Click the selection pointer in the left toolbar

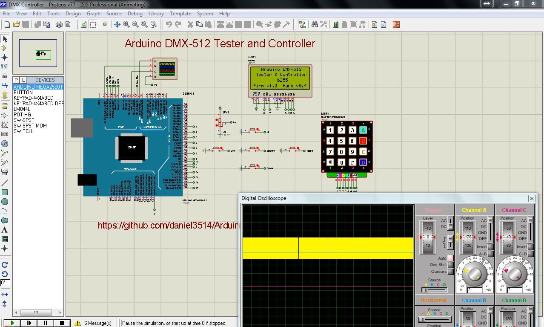[x=5, y=39]
